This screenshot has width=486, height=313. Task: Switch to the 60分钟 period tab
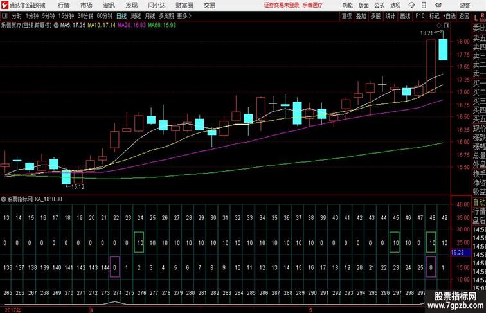point(104,16)
